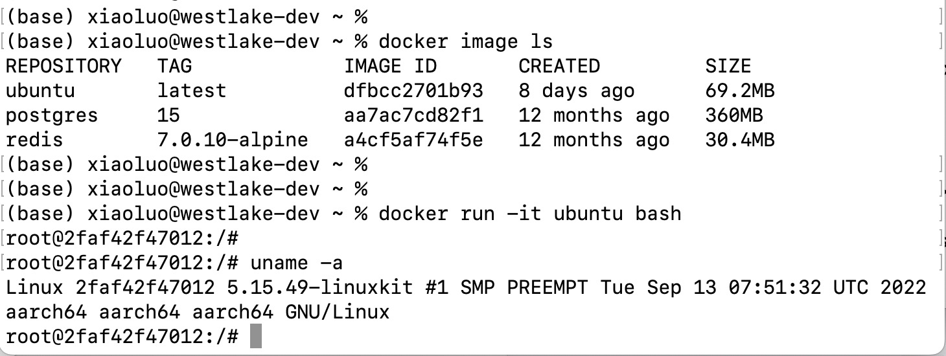Viewport: 946px width, 356px height.
Task: Click image ID a4cf5af74f5e
Action: [x=413, y=140]
